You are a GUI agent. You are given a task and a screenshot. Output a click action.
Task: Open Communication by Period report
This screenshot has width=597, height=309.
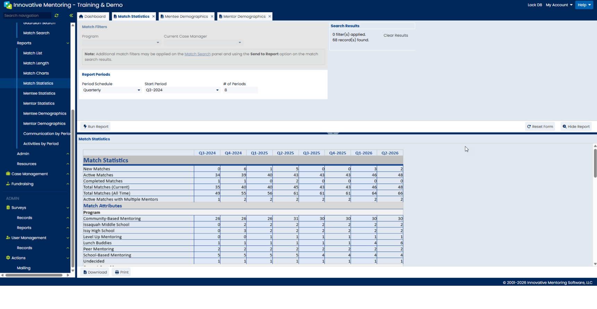[47, 134]
